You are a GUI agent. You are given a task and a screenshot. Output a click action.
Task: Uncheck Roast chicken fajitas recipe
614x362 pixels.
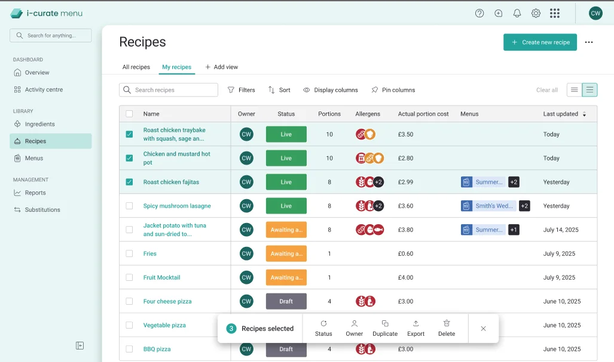coord(129,182)
